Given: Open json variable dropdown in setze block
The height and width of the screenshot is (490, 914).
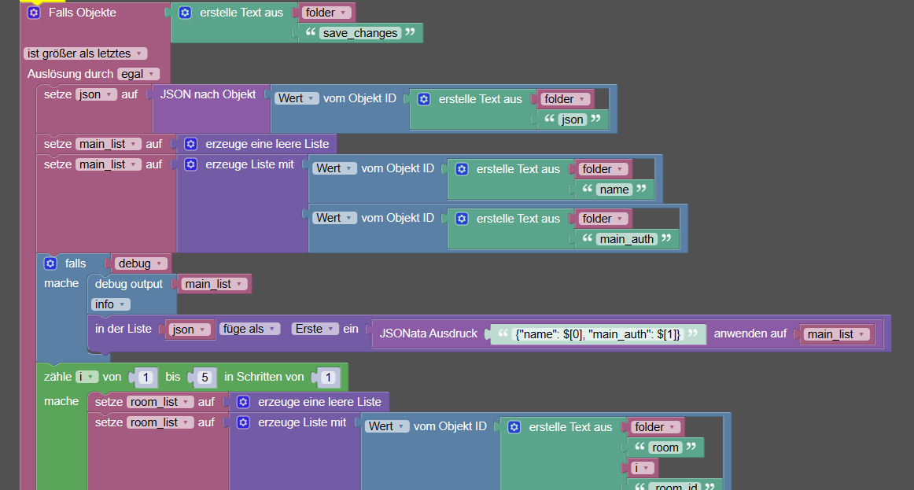Looking at the screenshot, I should pos(96,94).
